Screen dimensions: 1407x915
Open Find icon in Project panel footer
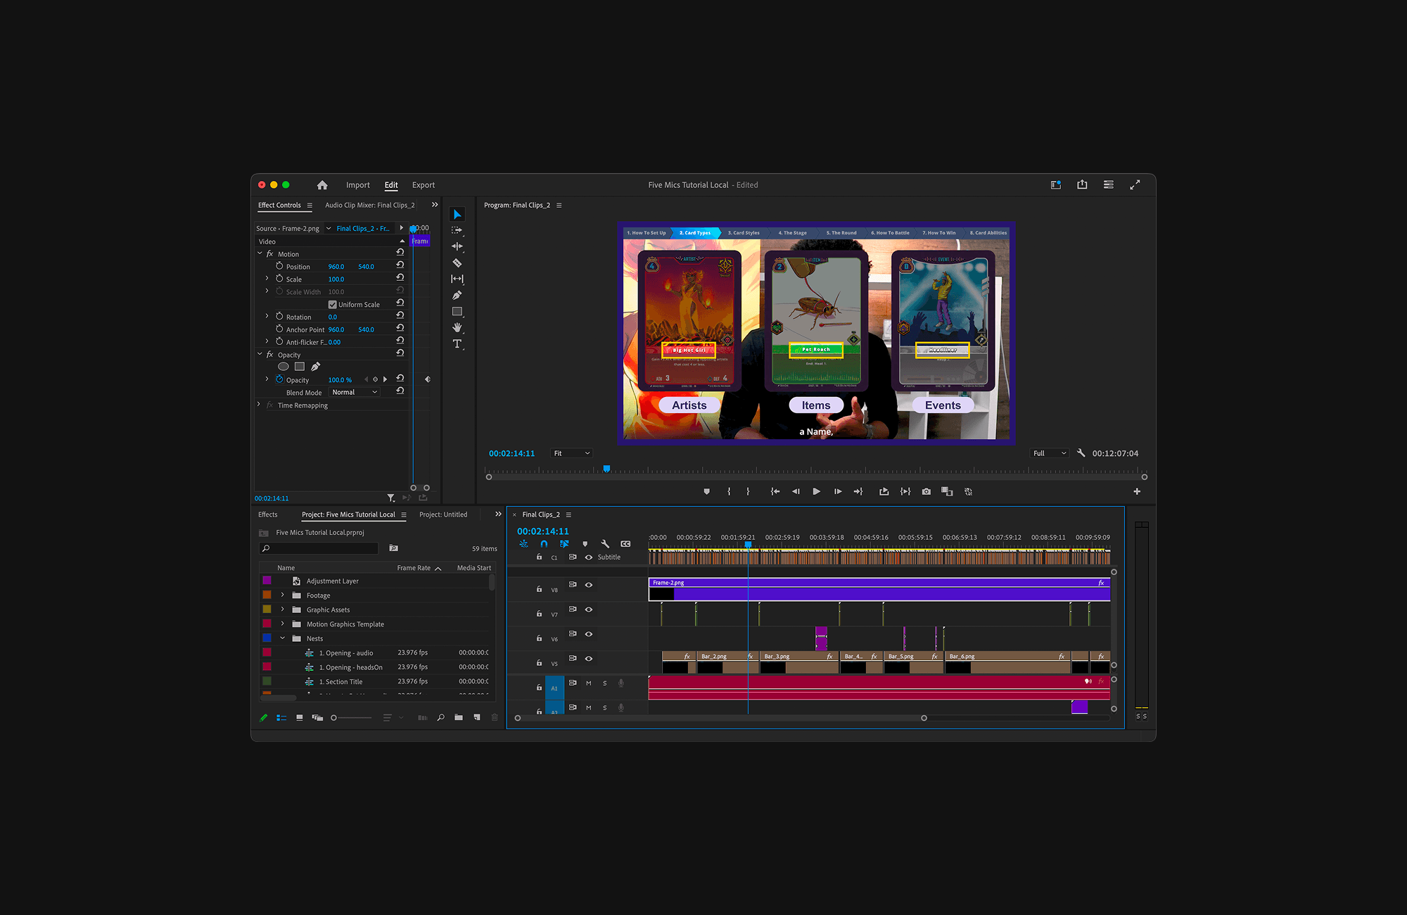click(441, 718)
